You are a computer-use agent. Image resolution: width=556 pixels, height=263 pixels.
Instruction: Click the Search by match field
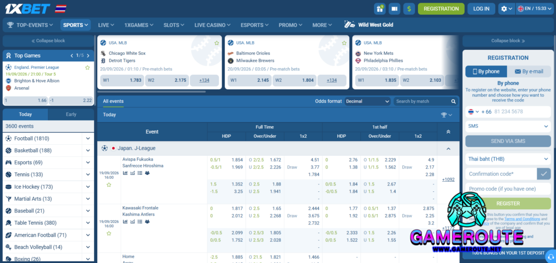click(421, 101)
